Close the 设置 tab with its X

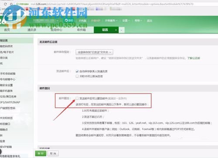116,30
